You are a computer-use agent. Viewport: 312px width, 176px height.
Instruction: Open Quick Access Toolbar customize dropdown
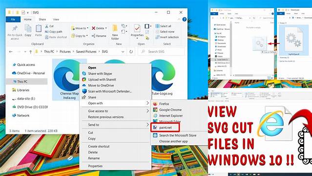[28, 13]
